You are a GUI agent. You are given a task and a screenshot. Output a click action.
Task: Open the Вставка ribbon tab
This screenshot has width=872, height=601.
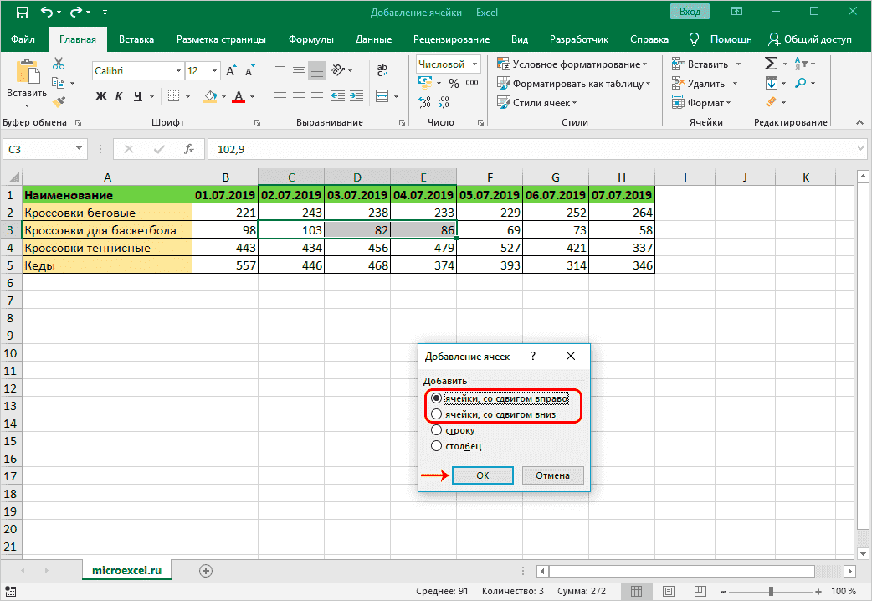(x=136, y=39)
